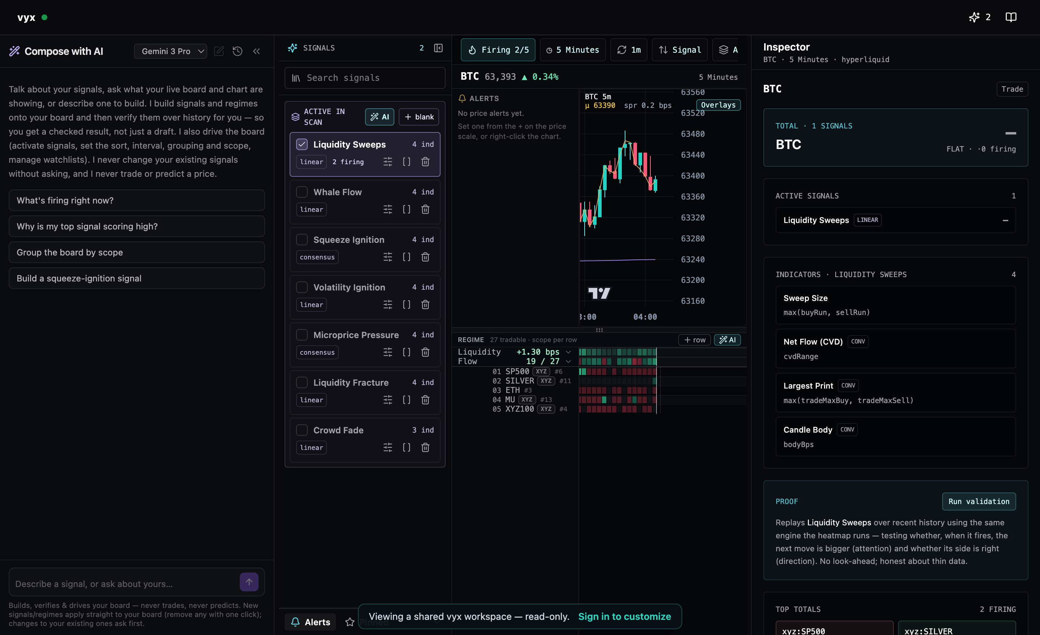Click the Regime panel AI button
Viewport: 1040px width, 635px height.
[x=727, y=340]
